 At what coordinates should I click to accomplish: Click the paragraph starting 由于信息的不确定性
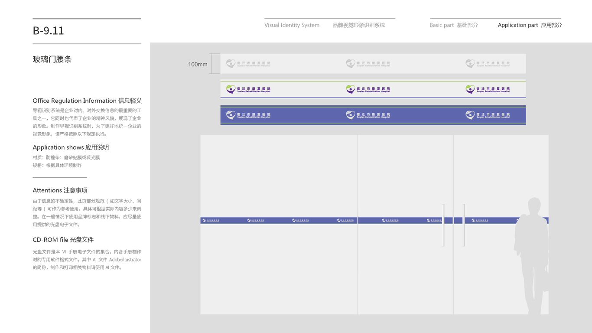click(87, 213)
